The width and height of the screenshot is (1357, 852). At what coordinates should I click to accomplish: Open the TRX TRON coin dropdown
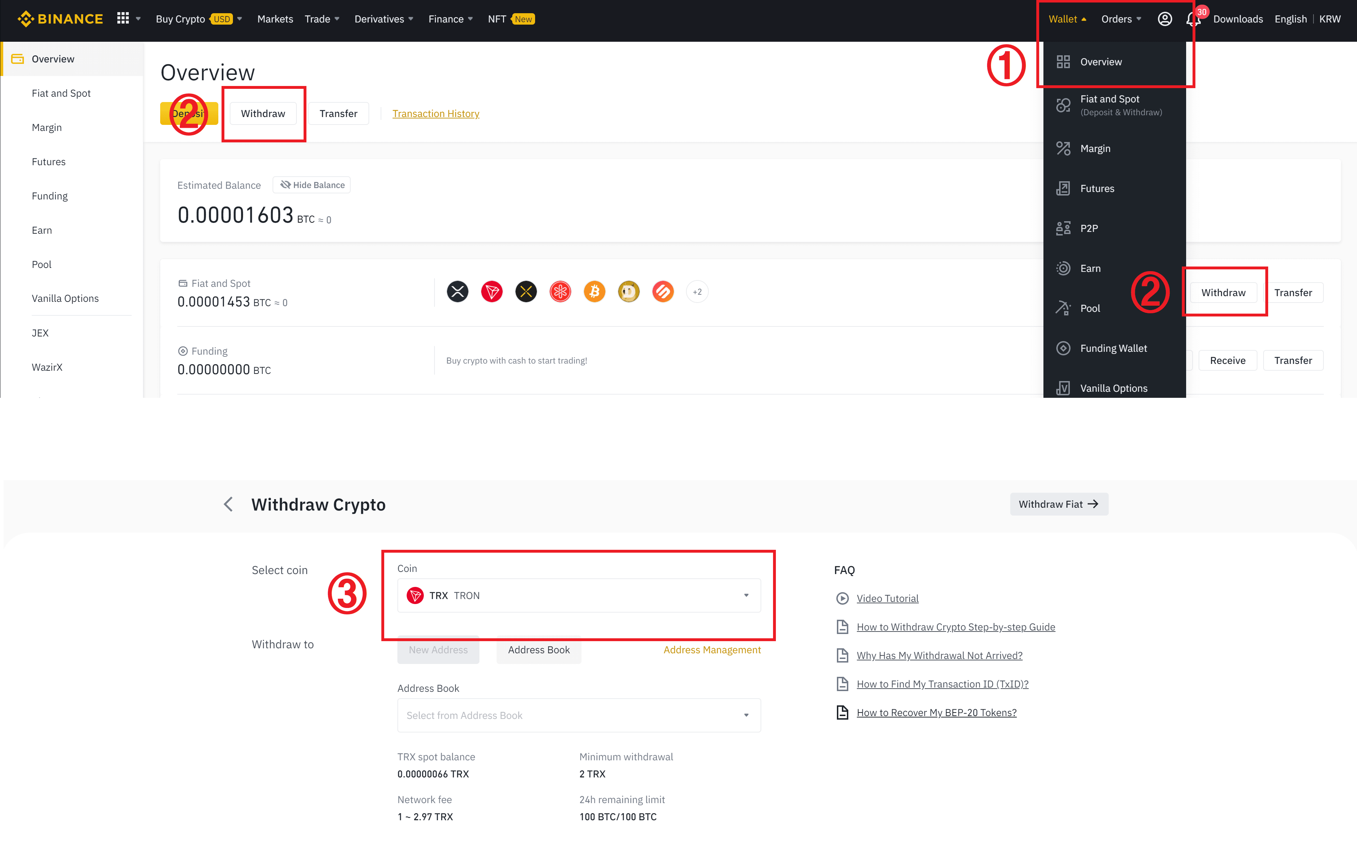point(579,595)
